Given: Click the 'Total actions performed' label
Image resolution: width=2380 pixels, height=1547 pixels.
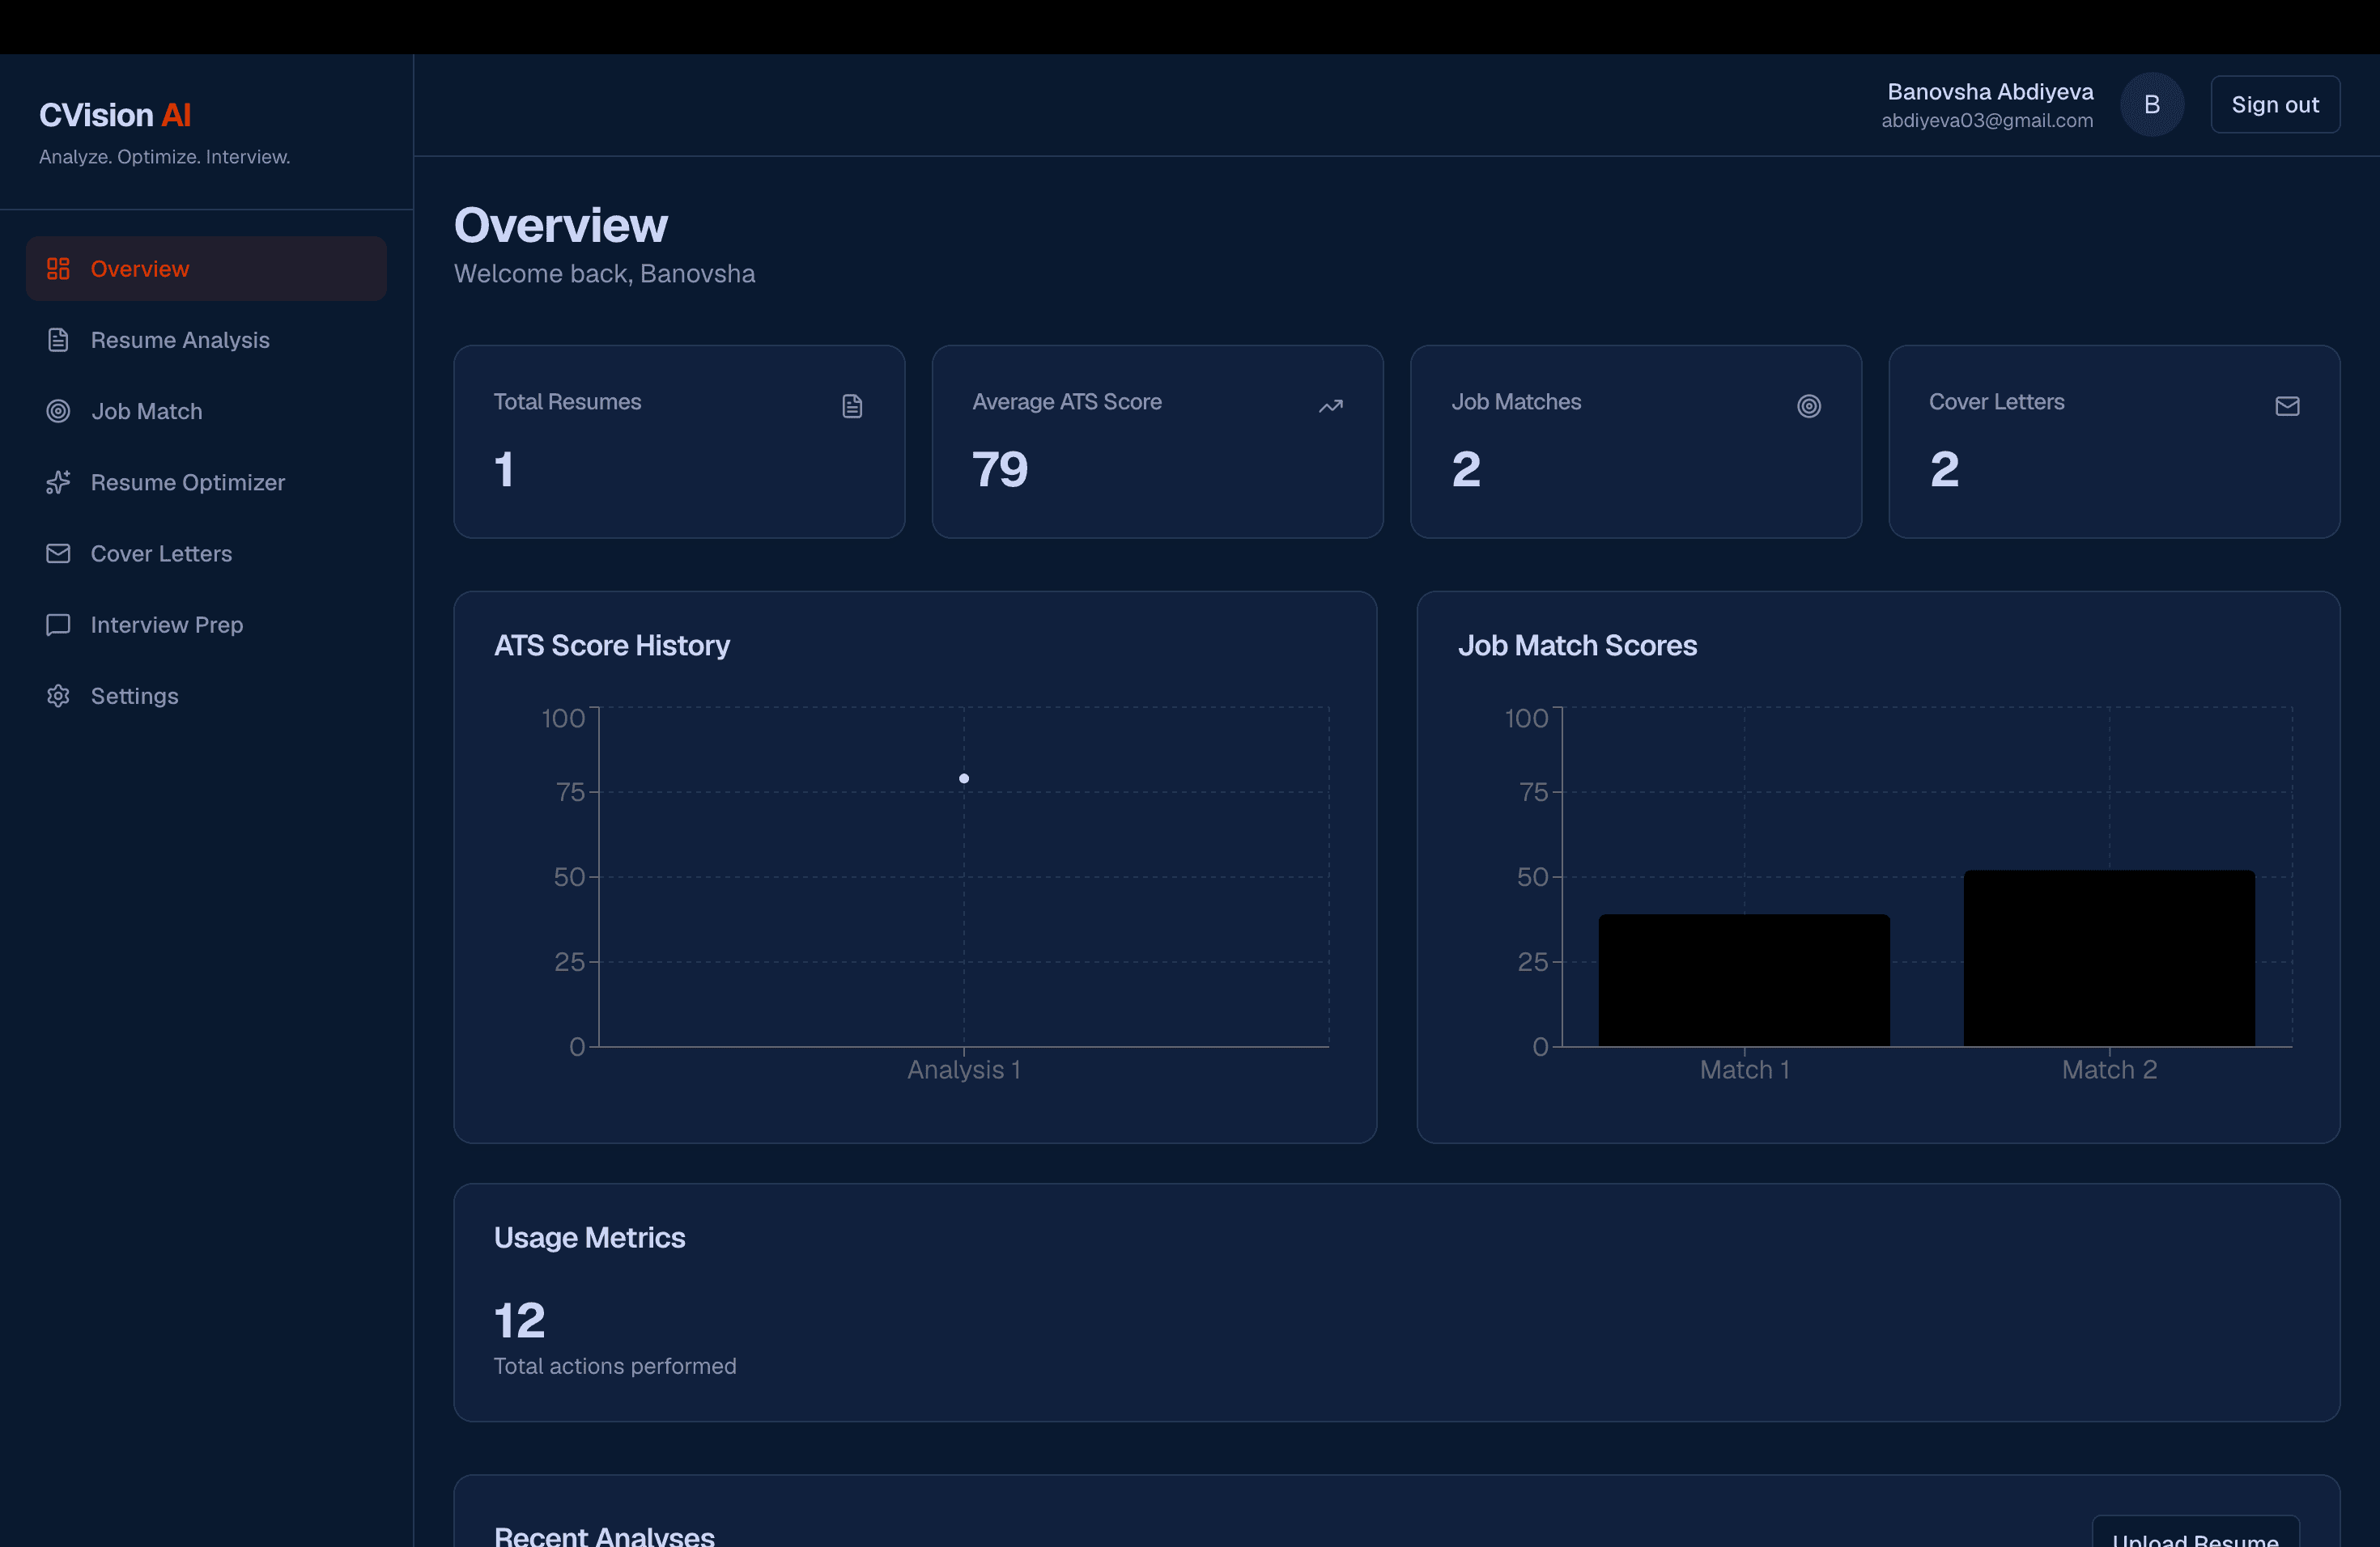Looking at the screenshot, I should click(x=615, y=1366).
